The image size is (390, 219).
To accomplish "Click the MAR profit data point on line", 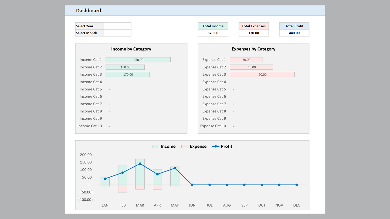I will [140, 164].
